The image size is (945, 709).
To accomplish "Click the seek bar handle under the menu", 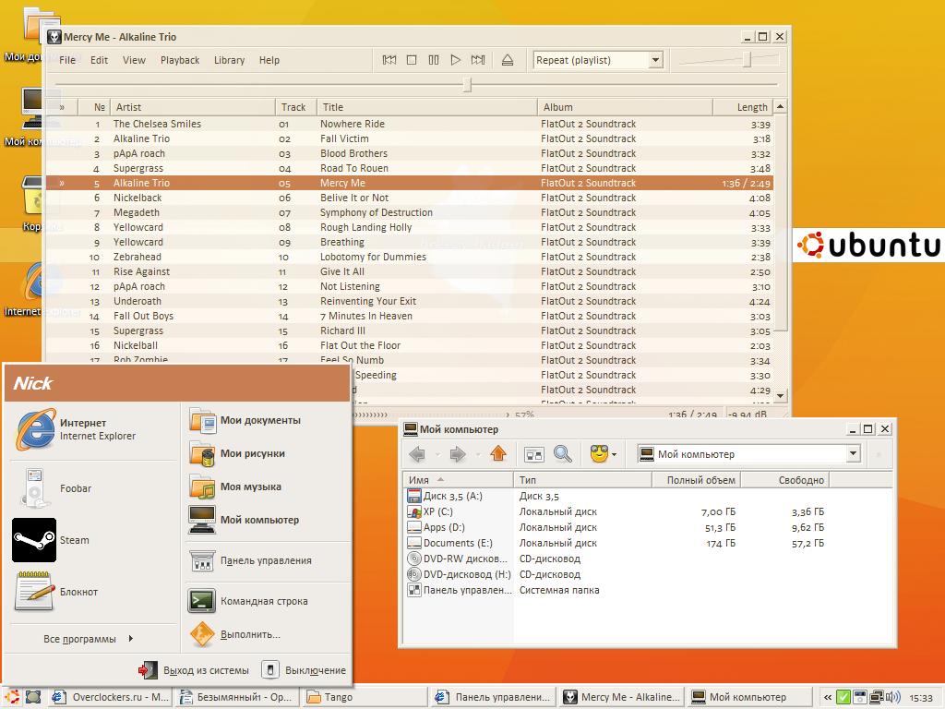I will [x=467, y=84].
